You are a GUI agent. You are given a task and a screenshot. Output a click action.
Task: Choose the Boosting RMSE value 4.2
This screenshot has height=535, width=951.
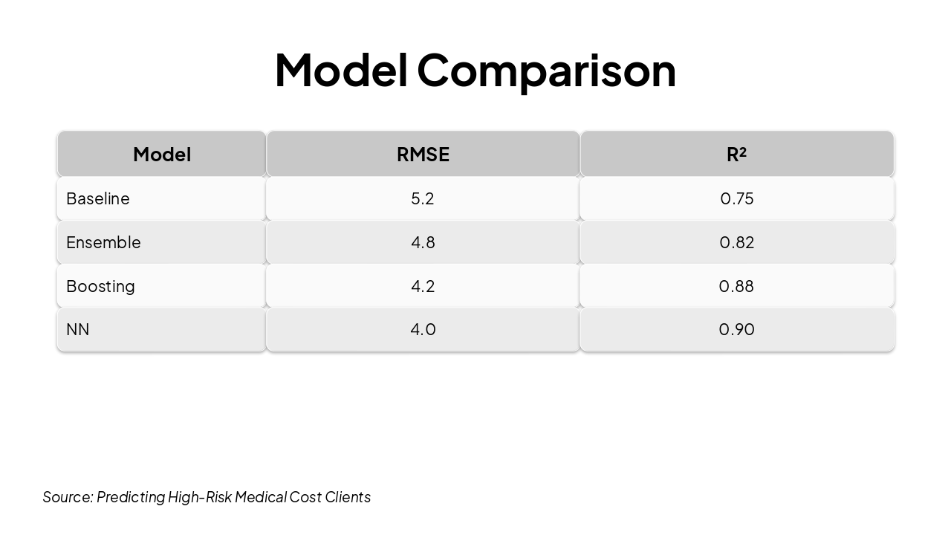click(x=423, y=286)
